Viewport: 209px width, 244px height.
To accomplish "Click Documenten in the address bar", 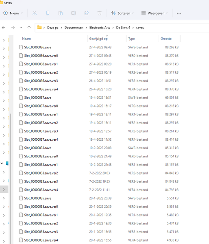I will [x=74, y=28].
